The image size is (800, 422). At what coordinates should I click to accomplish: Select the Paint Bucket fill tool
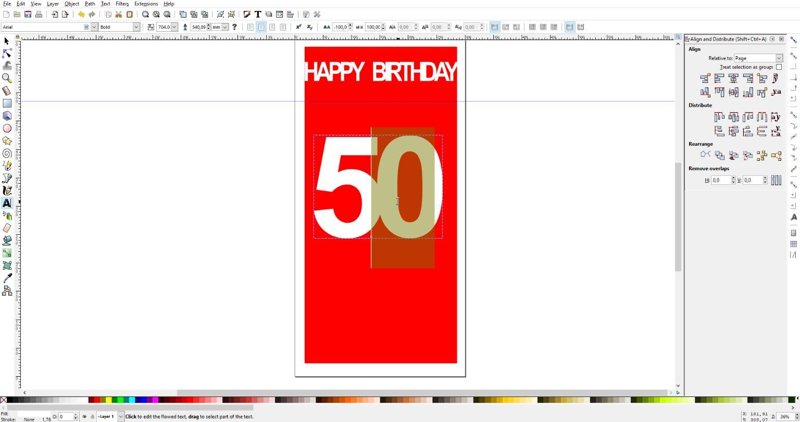click(x=7, y=241)
